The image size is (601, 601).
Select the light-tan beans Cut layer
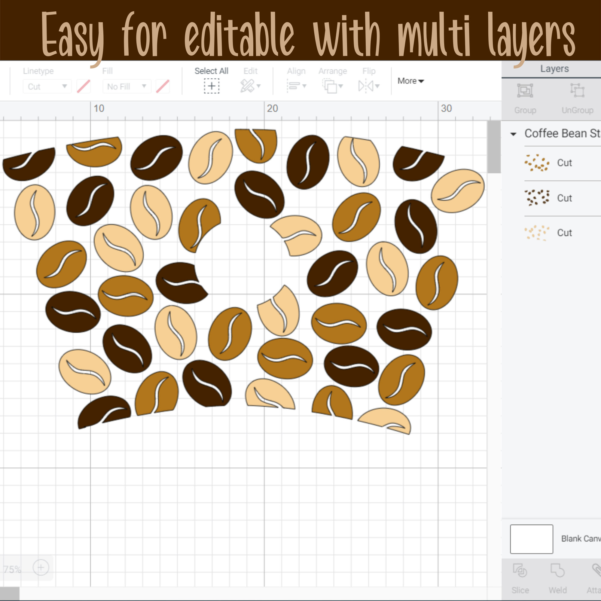click(563, 233)
